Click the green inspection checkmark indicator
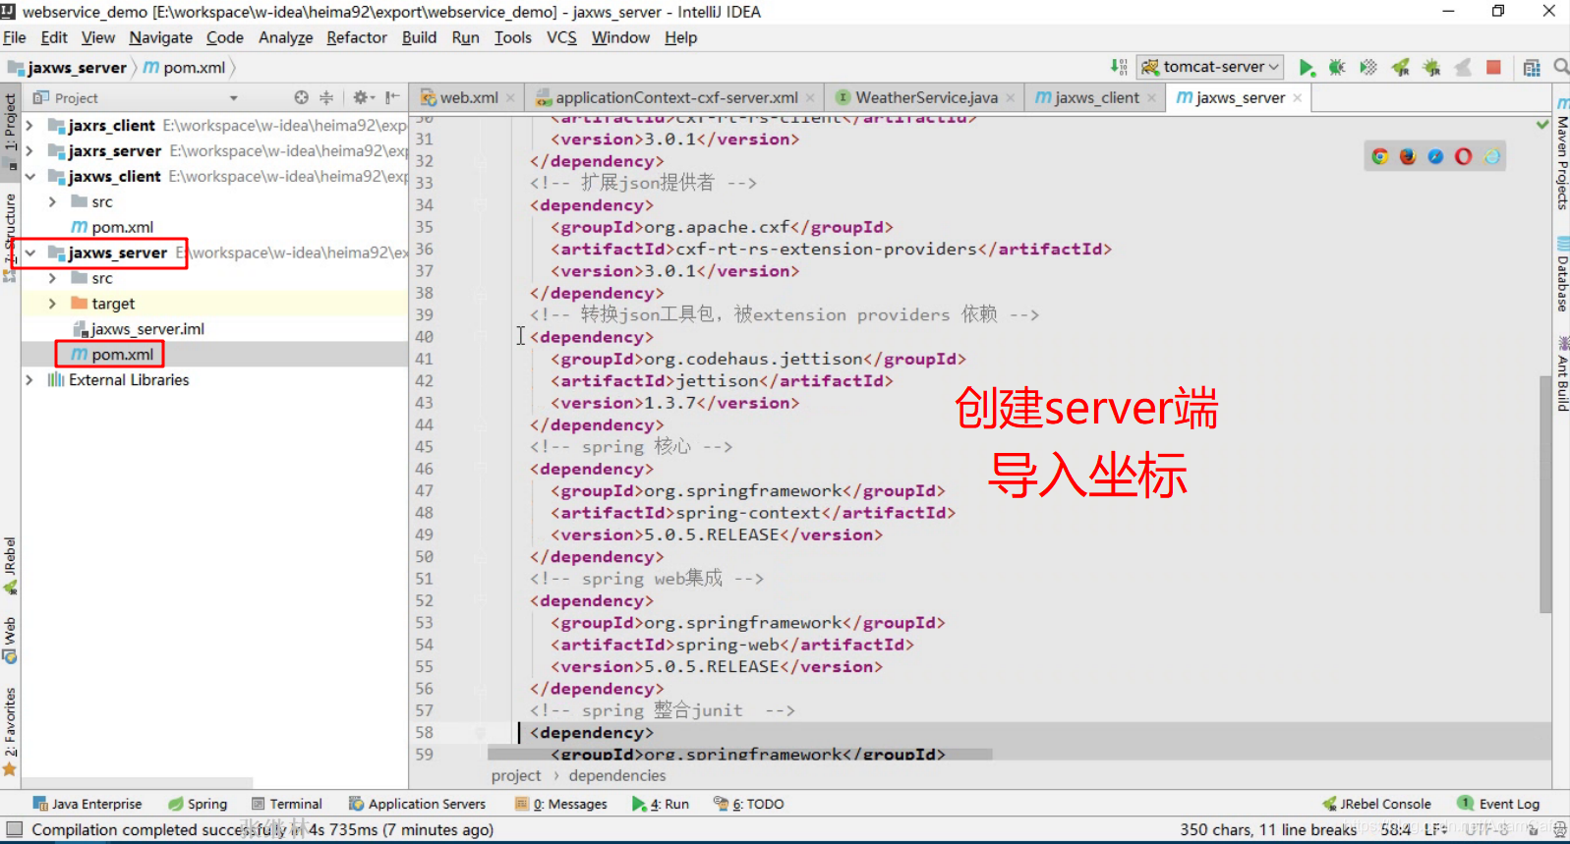Image resolution: width=1570 pixels, height=844 pixels. (1542, 124)
